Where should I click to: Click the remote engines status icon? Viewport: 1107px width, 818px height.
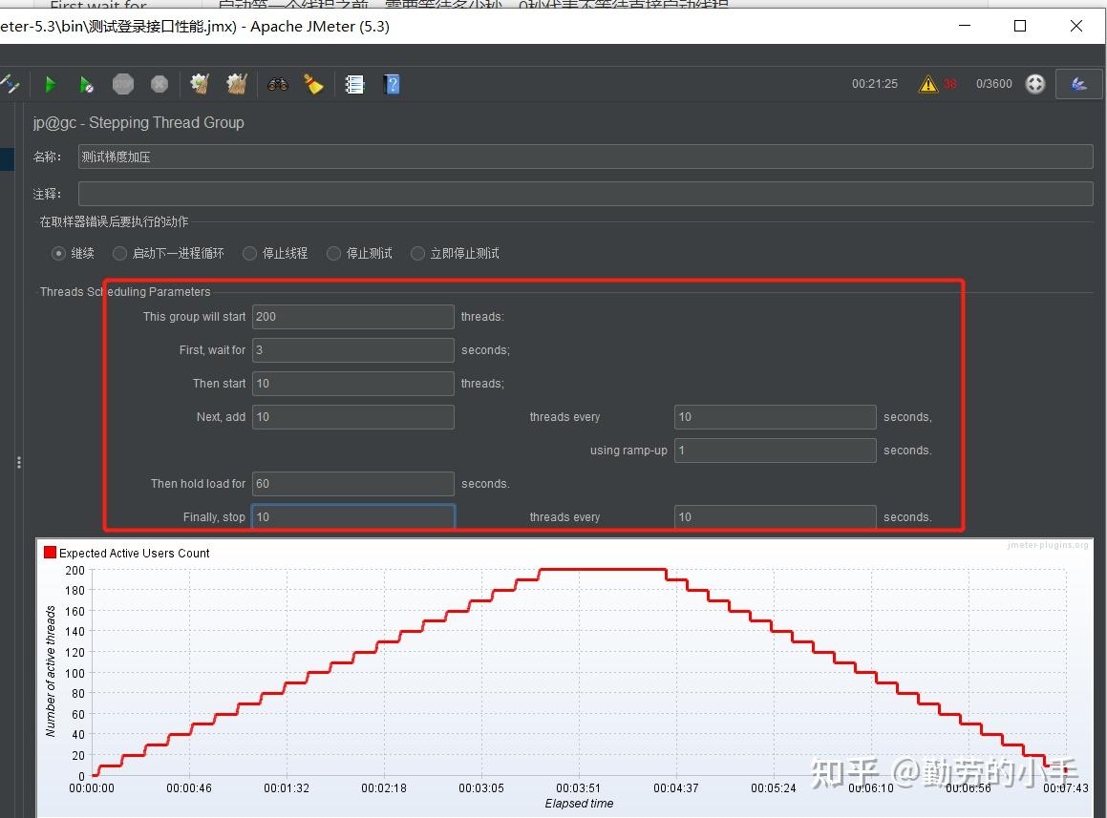[x=1035, y=84]
